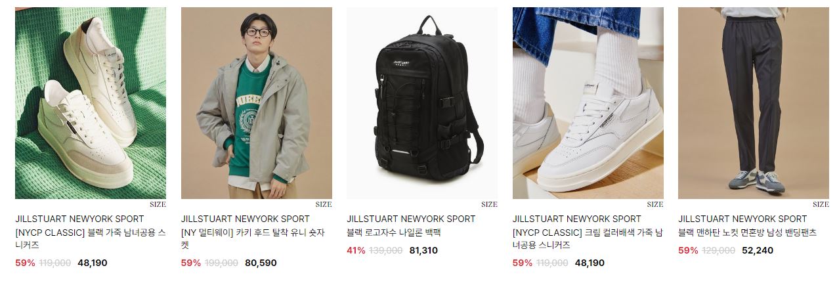Click SIZE label under the banding pants

point(821,204)
